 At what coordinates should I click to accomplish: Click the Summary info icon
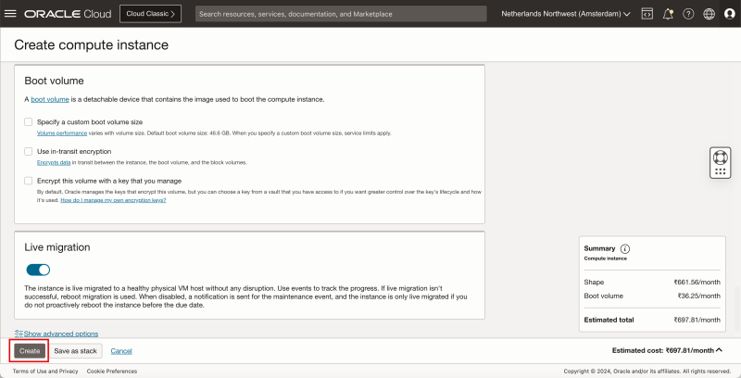pos(625,249)
